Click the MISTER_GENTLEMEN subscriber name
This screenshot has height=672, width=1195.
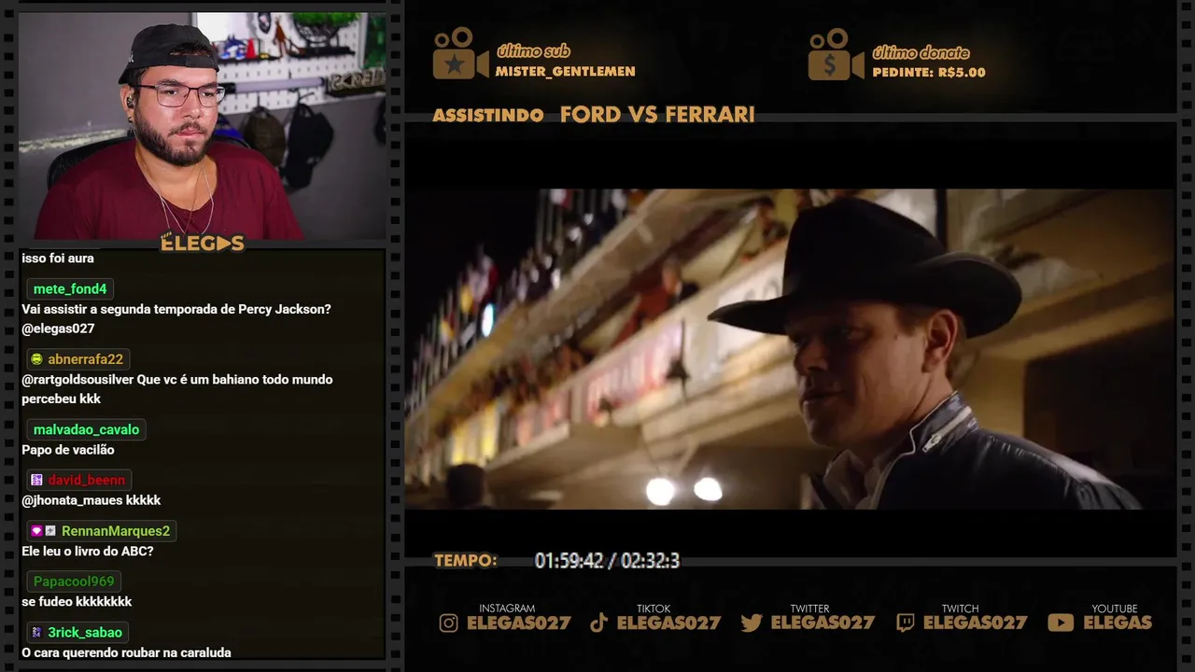[565, 72]
